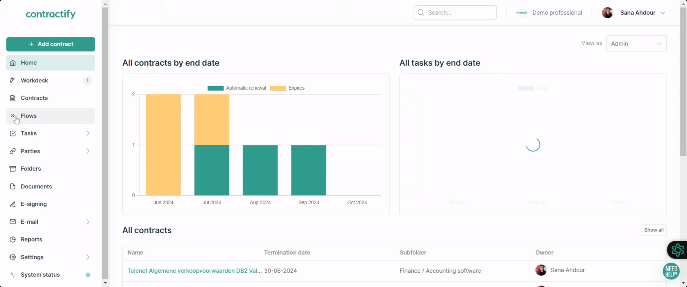Click the Workdesk pin icon in sidebar
687x287 pixels.
pos(12,80)
